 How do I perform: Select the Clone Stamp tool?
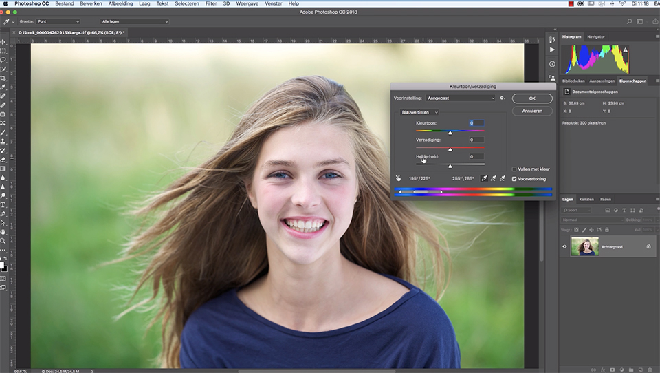point(3,142)
